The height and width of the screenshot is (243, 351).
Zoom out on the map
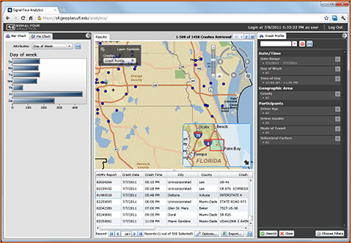(213, 75)
